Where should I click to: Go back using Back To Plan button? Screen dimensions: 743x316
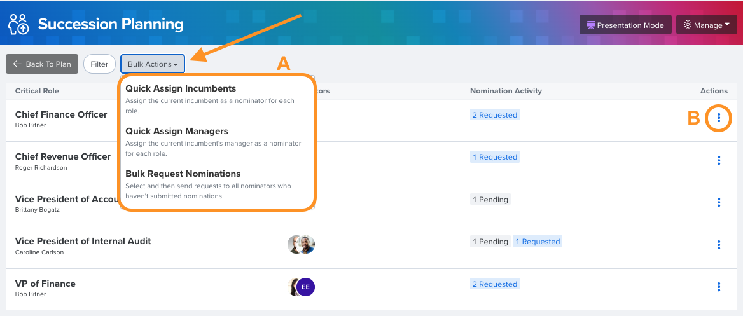click(42, 64)
